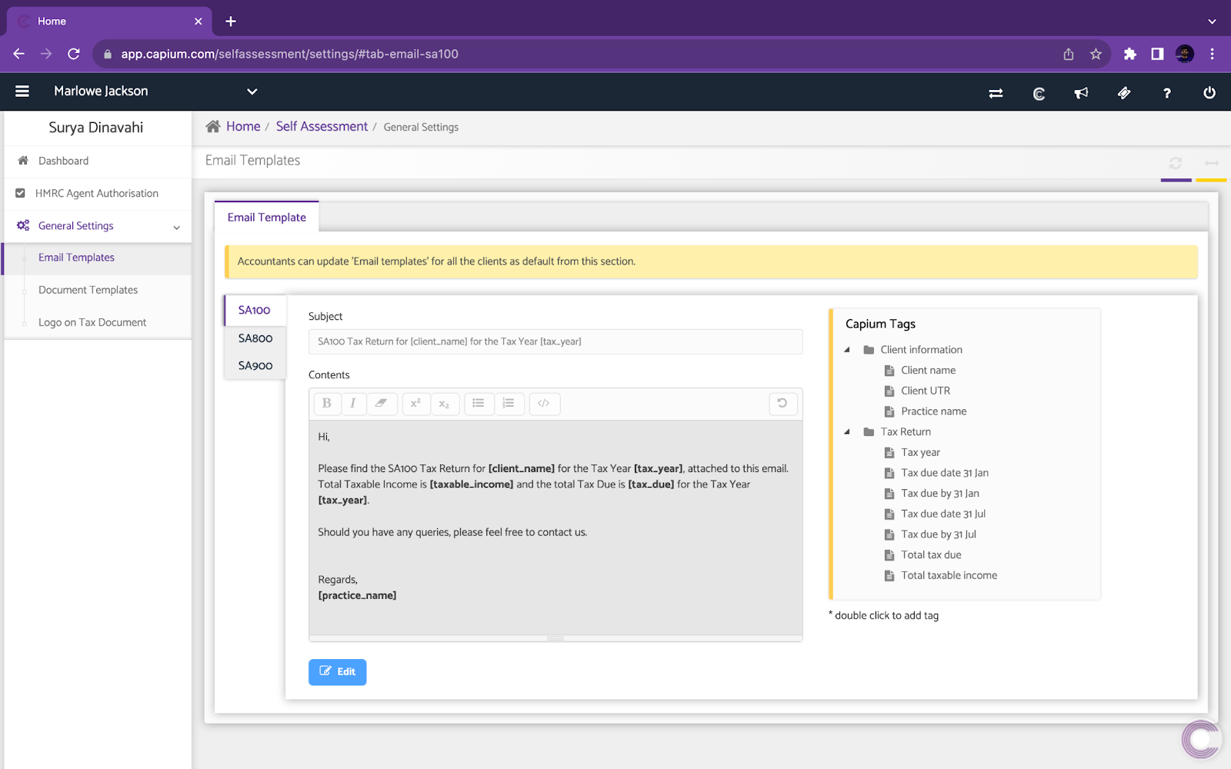Open the browser tab search chevron
Viewport: 1231px width, 769px height.
[1212, 22]
